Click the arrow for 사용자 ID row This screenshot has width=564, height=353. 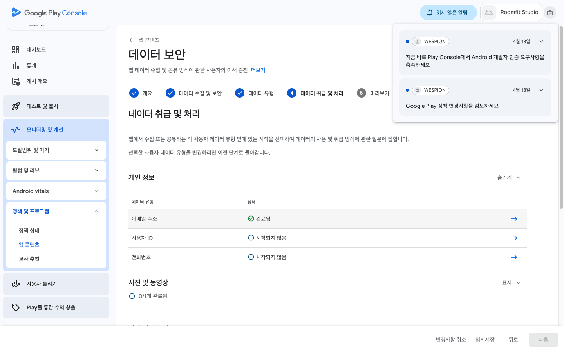click(x=514, y=238)
